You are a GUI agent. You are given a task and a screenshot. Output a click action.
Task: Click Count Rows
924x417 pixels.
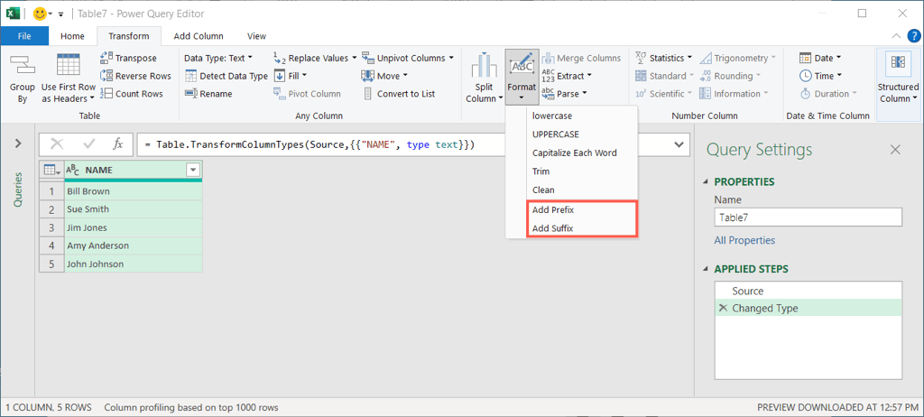132,93
